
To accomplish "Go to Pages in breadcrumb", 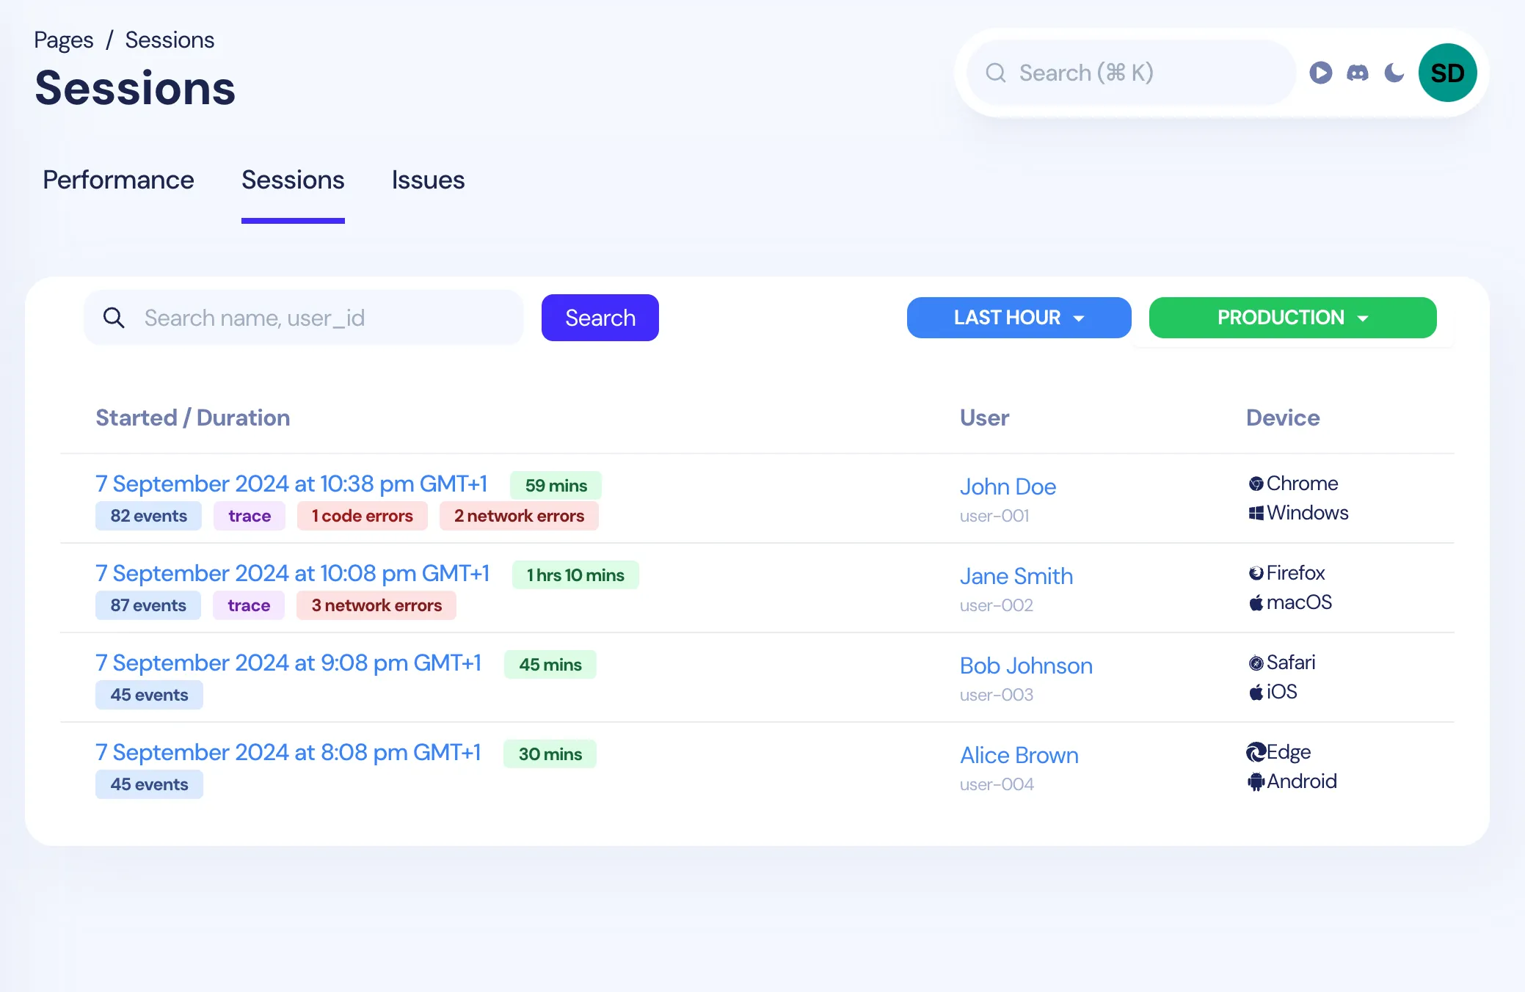I will [x=64, y=40].
